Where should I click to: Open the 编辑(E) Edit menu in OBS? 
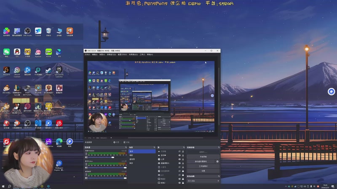click(x=95, y=55)
